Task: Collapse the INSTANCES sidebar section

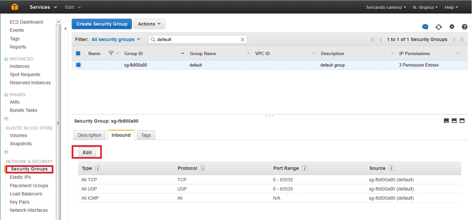Action: click(6, 59)
